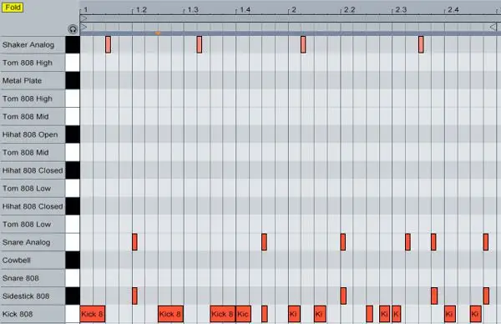Select the first Shaker Analog note
This screenshot has height=324, width=501.
click(108, 44)
